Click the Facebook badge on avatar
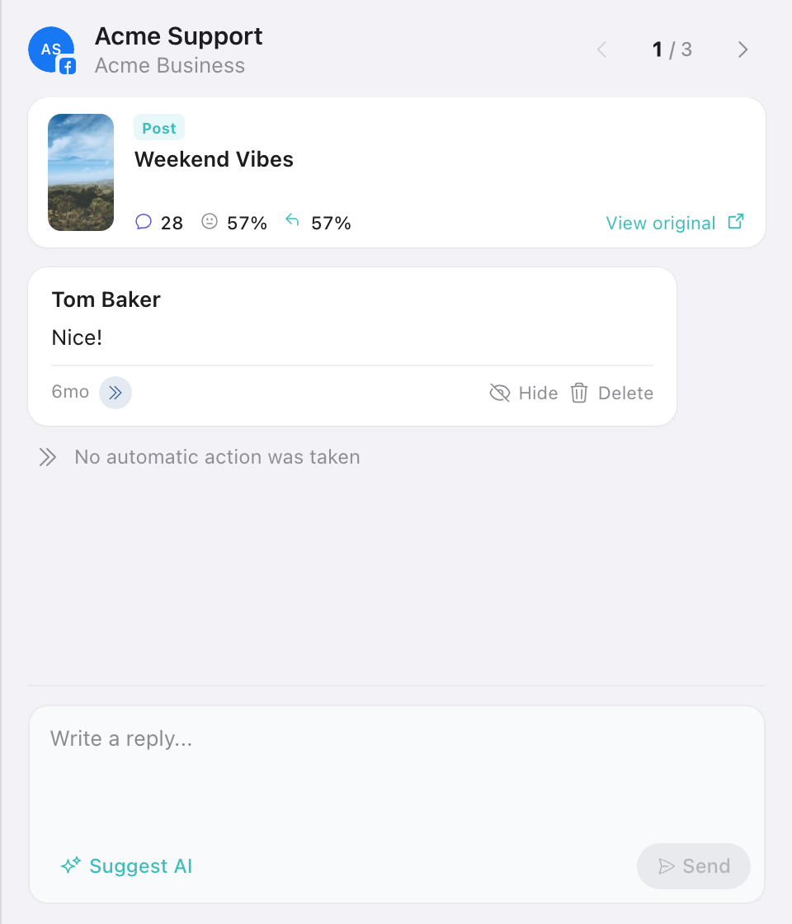 tap(68, 67)
